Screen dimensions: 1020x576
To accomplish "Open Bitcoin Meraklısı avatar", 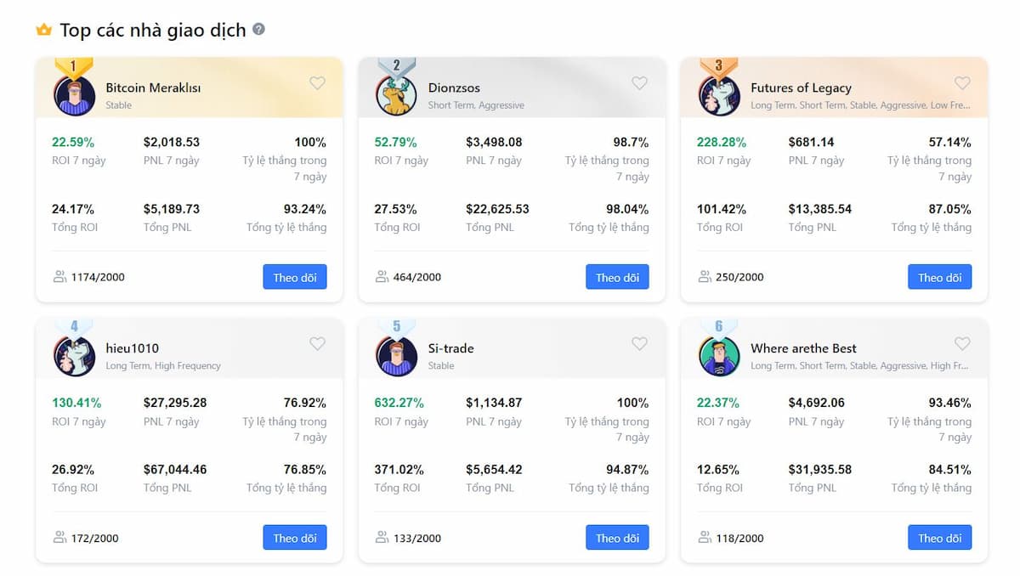I will point(75,95).
